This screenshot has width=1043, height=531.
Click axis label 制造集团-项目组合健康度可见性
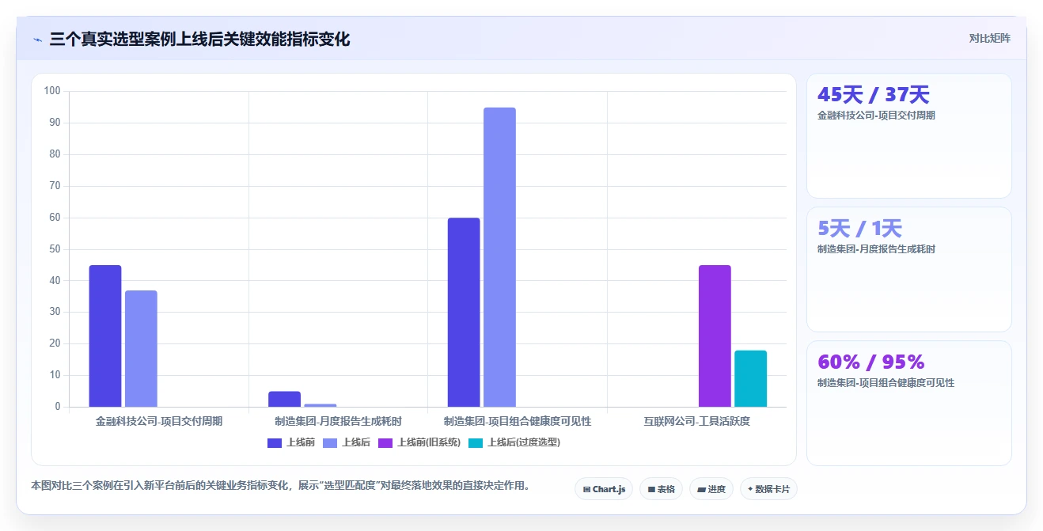[518, 421]
